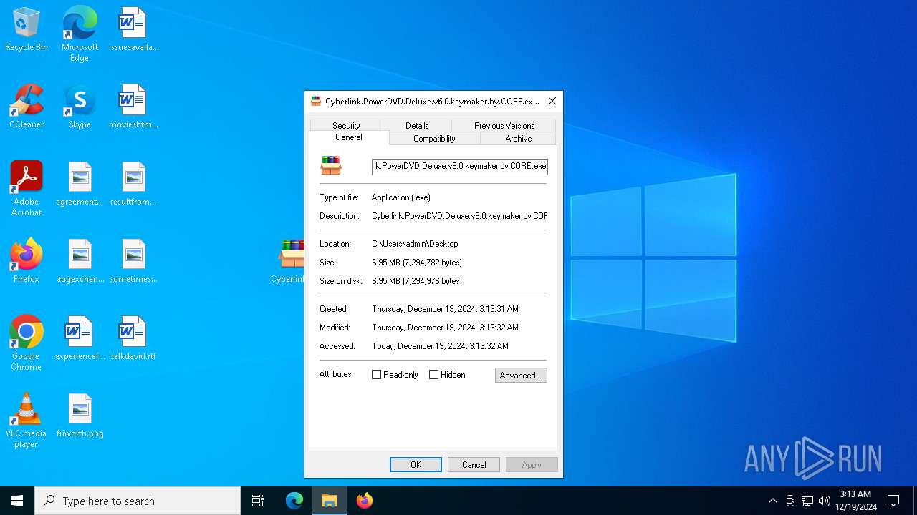
Task: Click the Size on disk value
Action: pos(417,281)
